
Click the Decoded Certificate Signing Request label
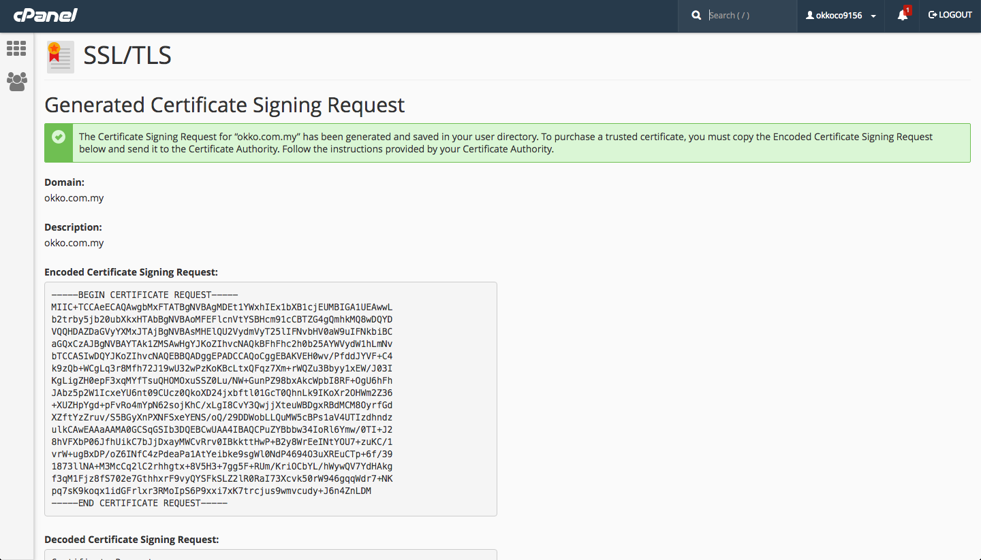[x=131, y=540]
